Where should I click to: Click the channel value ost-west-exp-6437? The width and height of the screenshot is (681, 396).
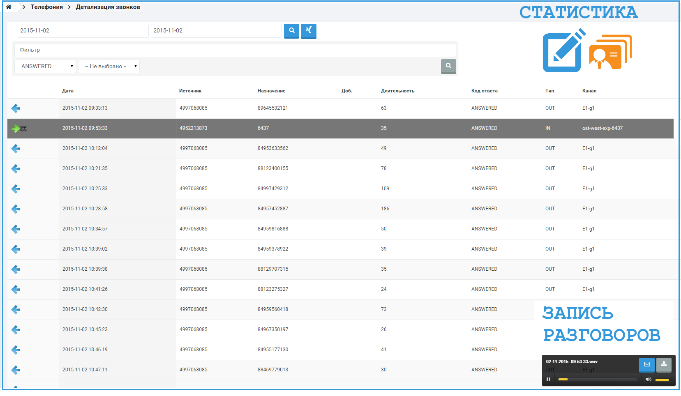(x=602, y=128)
